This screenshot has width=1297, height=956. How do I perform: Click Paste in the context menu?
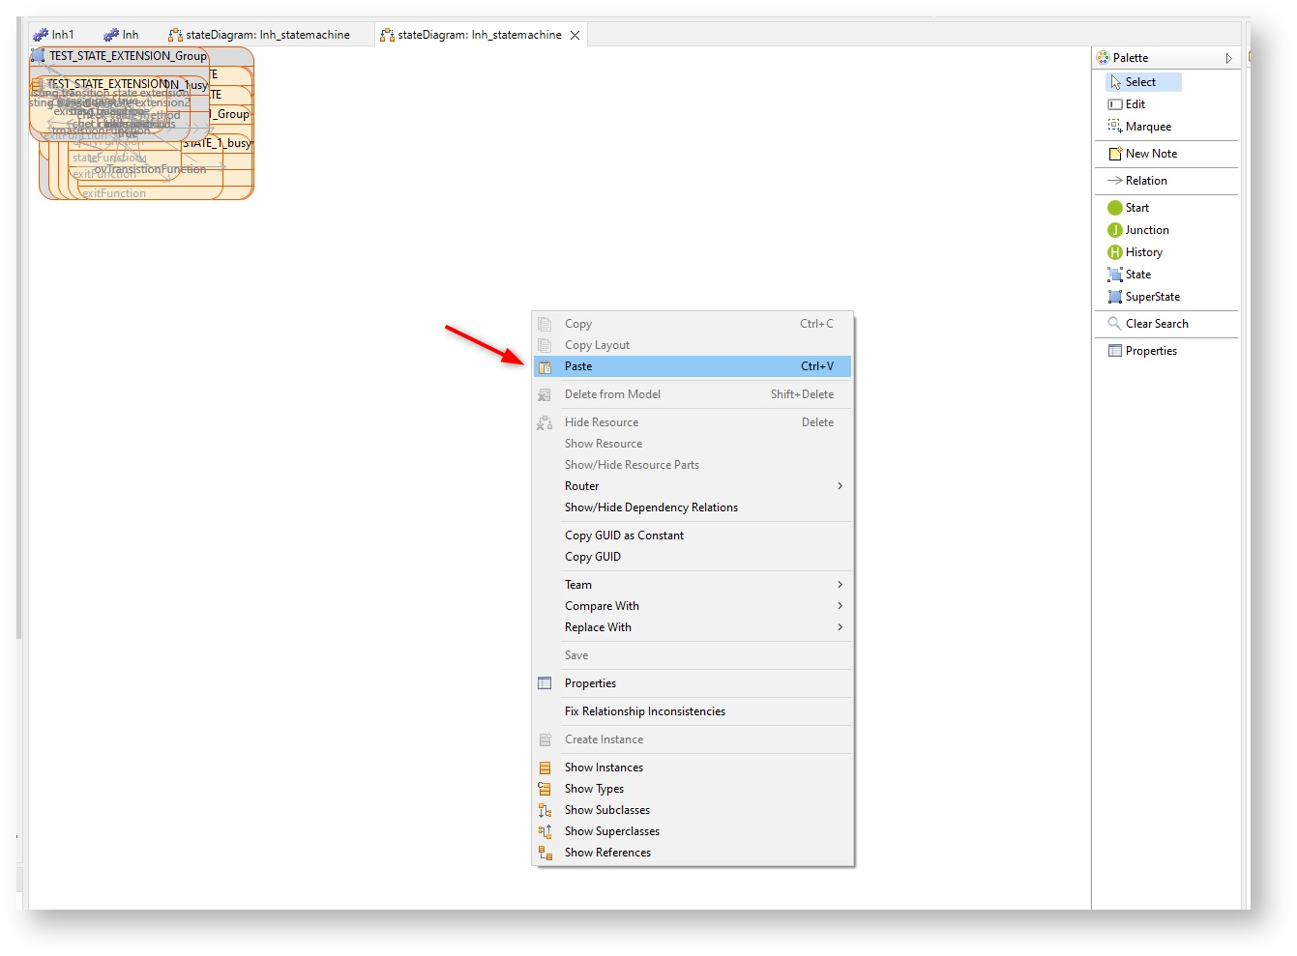(578, 366)
